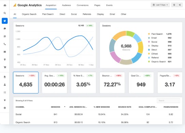The image size is (185, 133).
Task: Open the plug integrations sidebar icon
Action: pyautogui.click(x=5, y=100)
